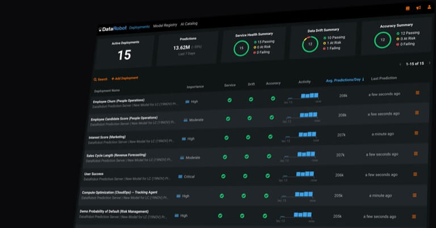Click the Search deployments link

pyautogui.click(x=100, y=79)
